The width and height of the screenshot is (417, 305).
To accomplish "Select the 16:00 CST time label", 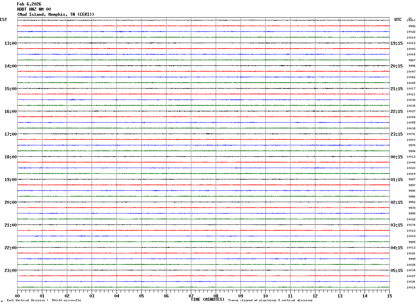I will [11, 112].
